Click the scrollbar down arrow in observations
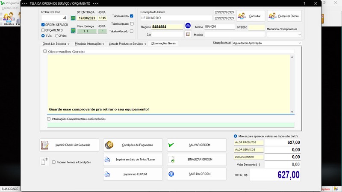Screen dimensions: 342x192 pyautogui.click(x=292, y=112)
